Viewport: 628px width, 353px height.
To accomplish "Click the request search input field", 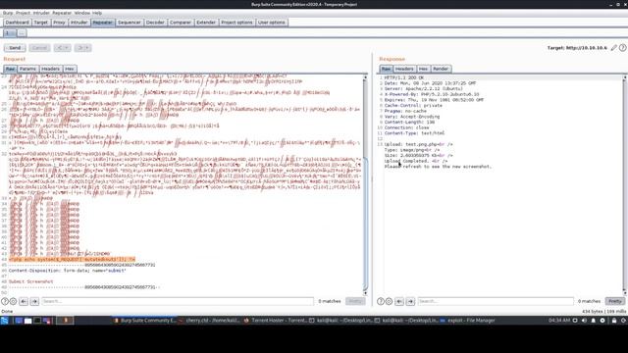I will pos(178,301).
